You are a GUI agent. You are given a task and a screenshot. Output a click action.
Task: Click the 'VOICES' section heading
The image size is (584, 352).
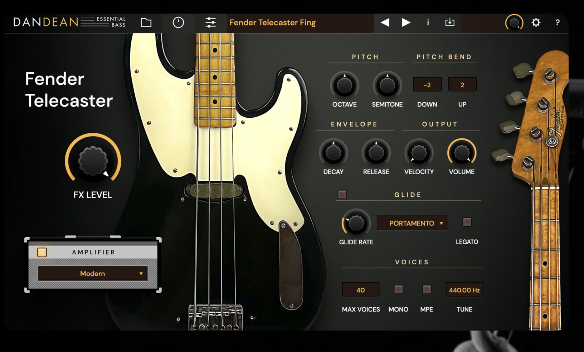(x=412, y=262)
